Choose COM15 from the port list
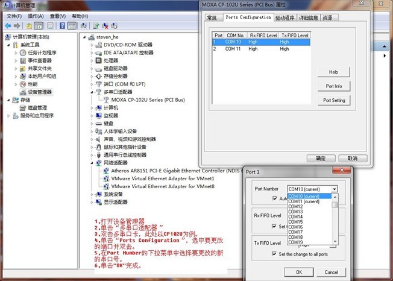This screenshot has width=393, height=281. pos(295,222)
